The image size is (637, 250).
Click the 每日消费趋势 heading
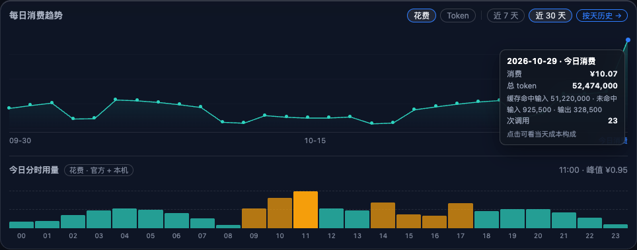(36, 16)
